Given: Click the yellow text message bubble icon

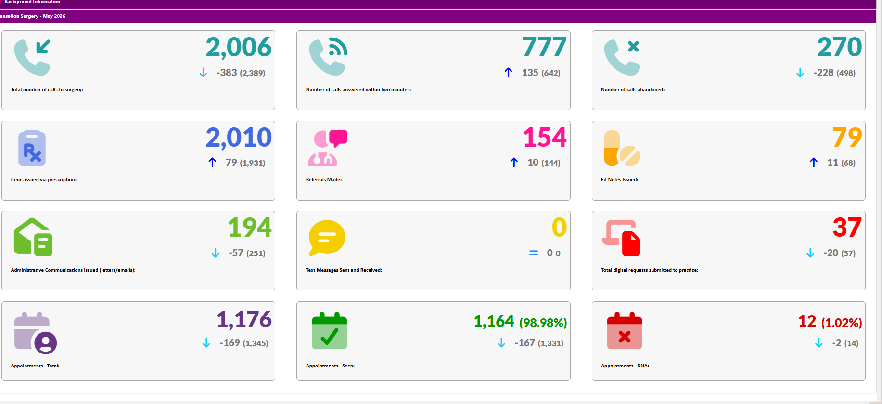Looking at the screenshot, I should tap(327, 238).
